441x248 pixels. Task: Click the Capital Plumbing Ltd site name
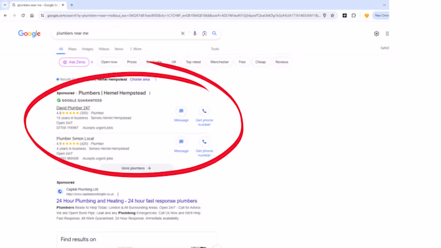(x=82, y=190)
